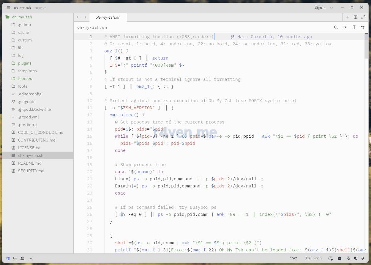
Task: Split the editor pane
Action: 356,17
